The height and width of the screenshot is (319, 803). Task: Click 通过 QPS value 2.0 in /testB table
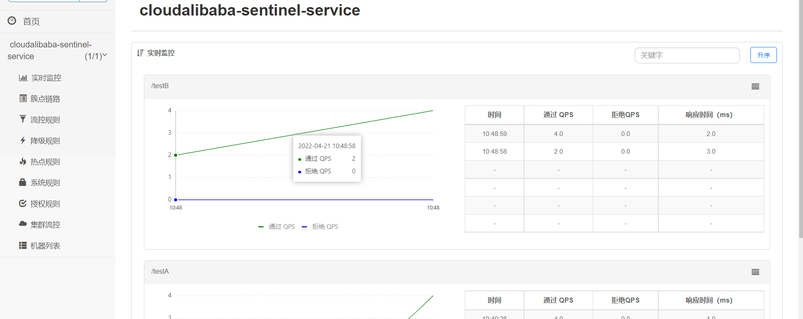(x=558, y=152)
